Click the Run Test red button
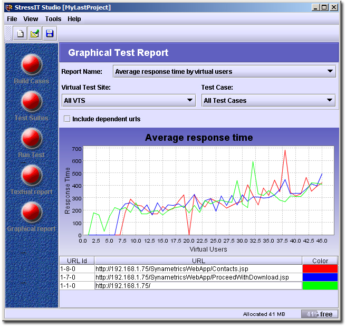346x327 pixels. (x=31, y=138)
